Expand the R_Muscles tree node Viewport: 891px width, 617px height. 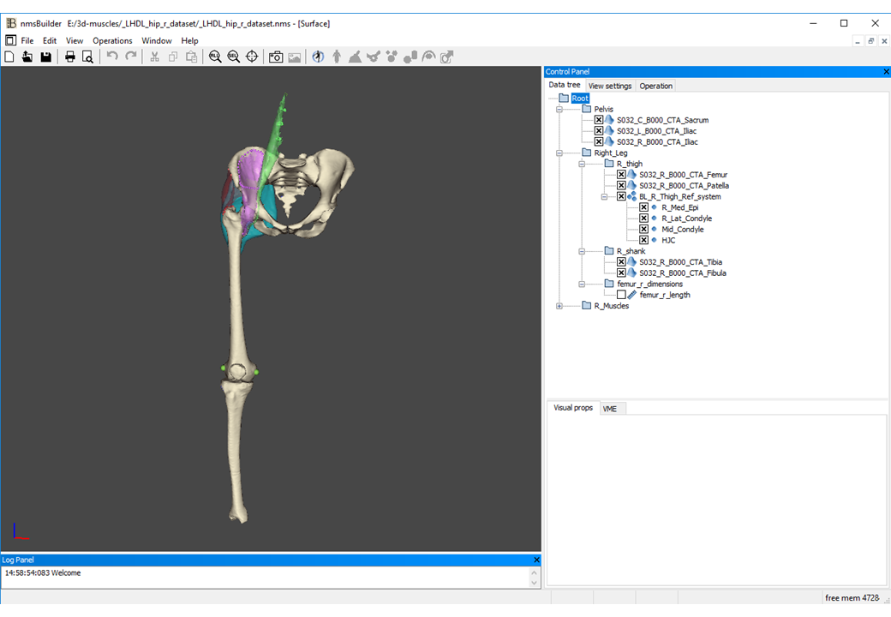pos(559,306)
